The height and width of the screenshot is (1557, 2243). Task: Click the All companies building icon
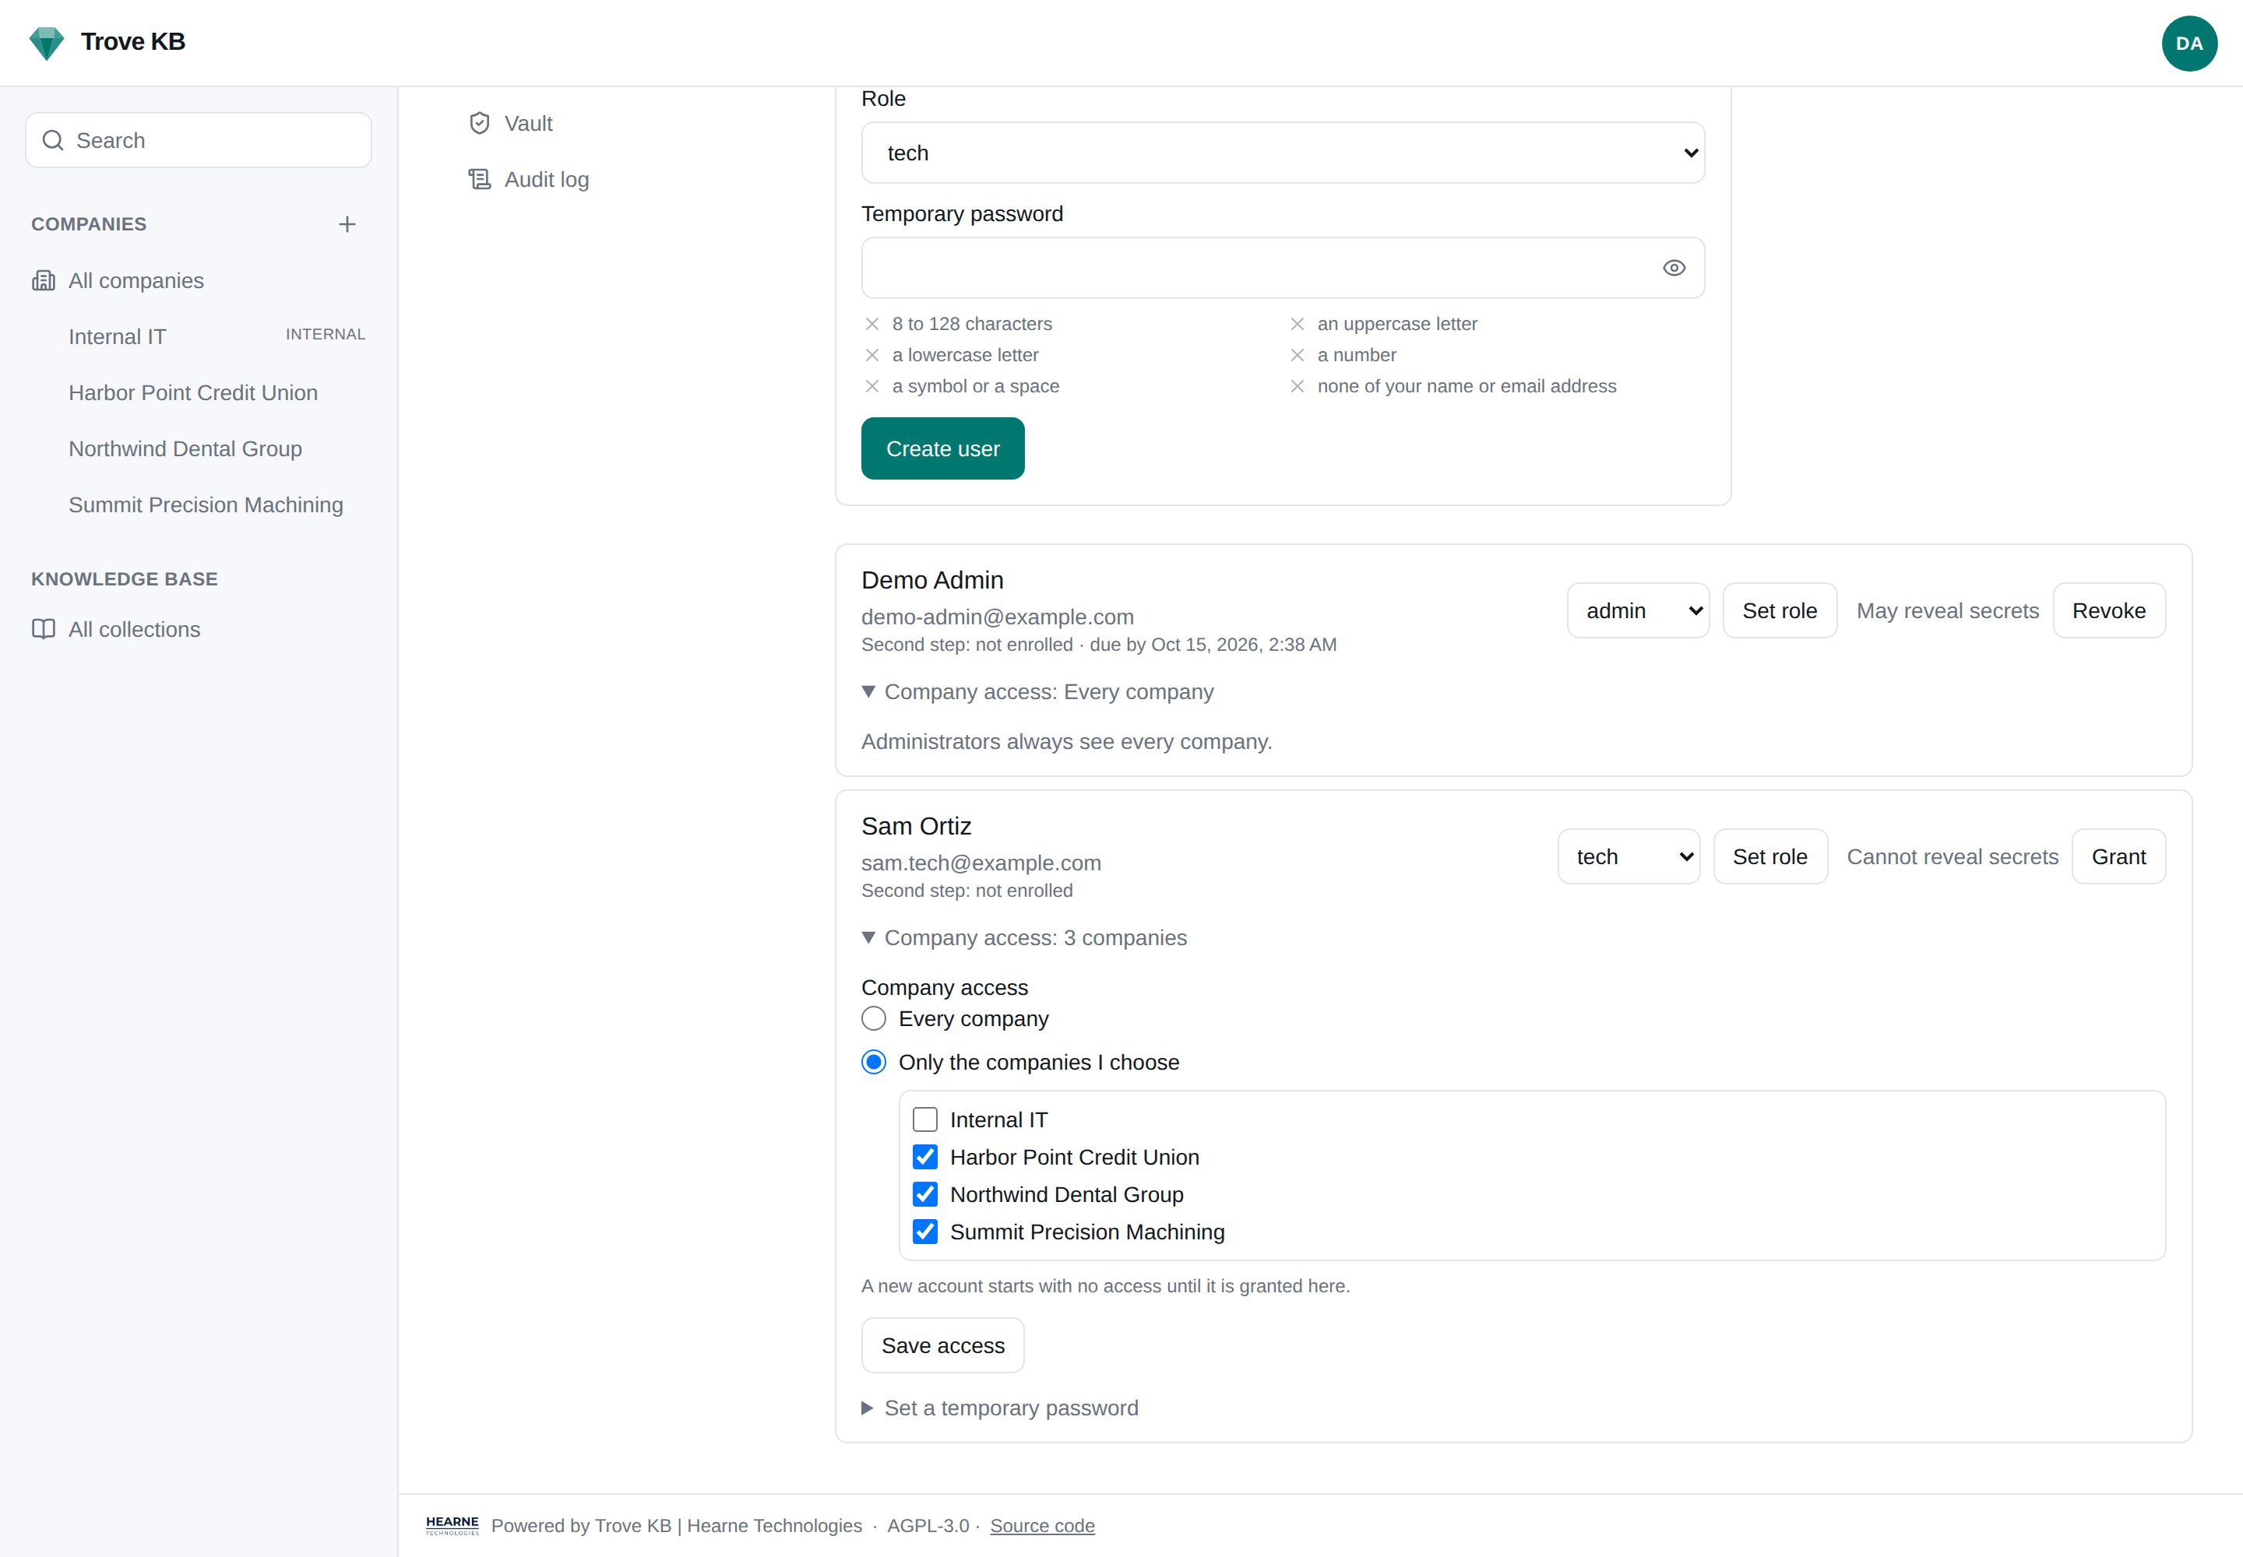point(44,281)
